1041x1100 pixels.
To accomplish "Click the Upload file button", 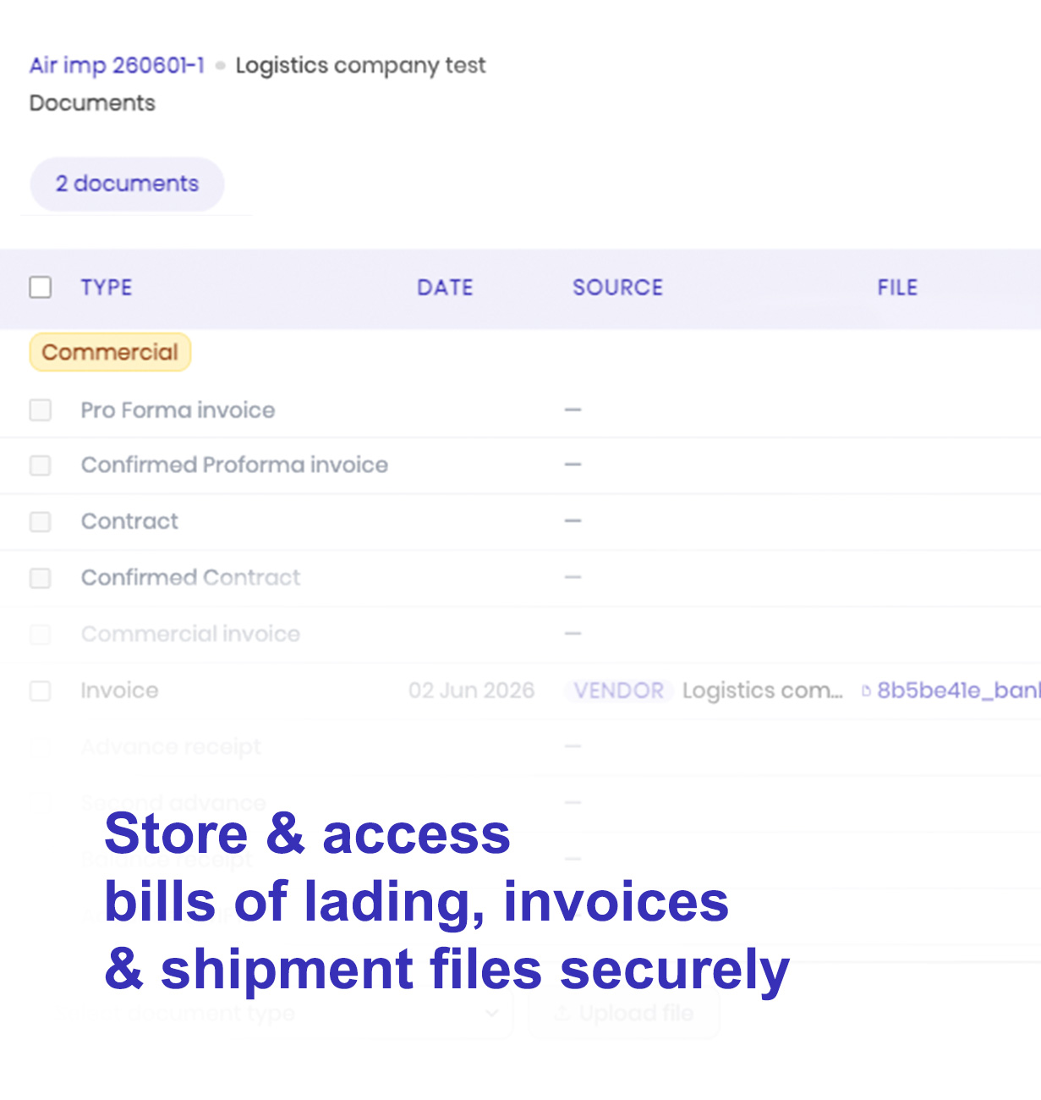I will (x=624, y=1013).
